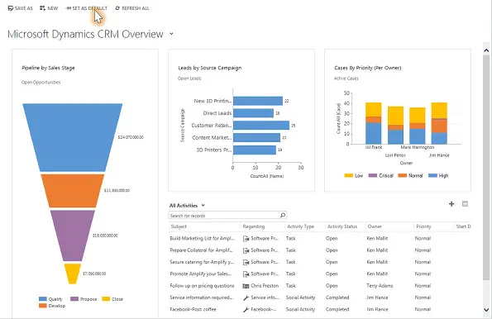The width and height of the screenshot is (492, 319).
Task: Click contact icon next to Chris Preston
Action: pos(246,286)
